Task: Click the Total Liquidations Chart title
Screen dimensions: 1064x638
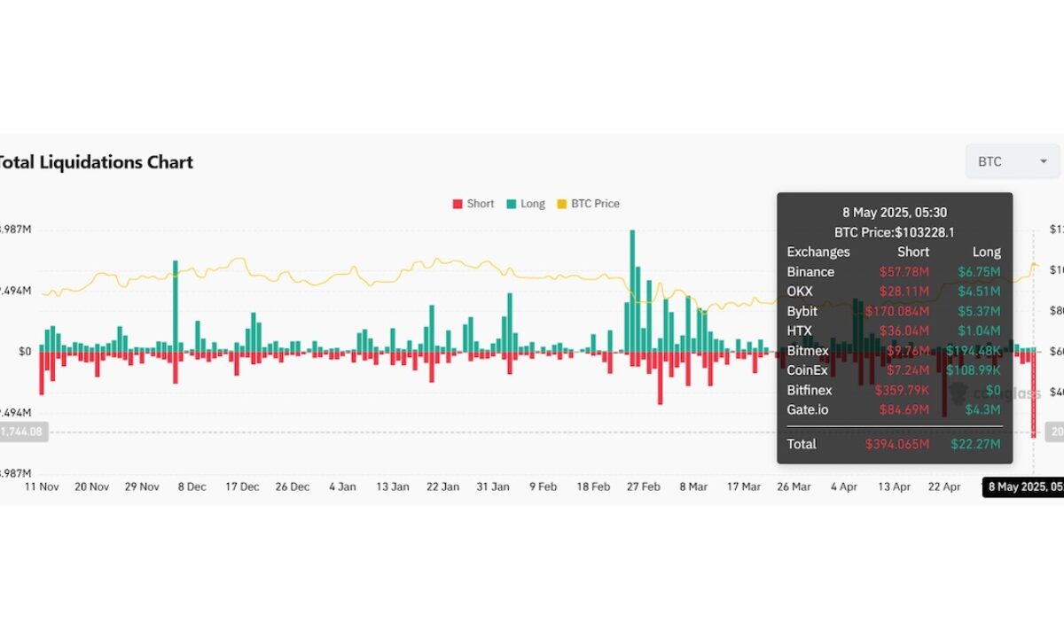Action: 95,162
